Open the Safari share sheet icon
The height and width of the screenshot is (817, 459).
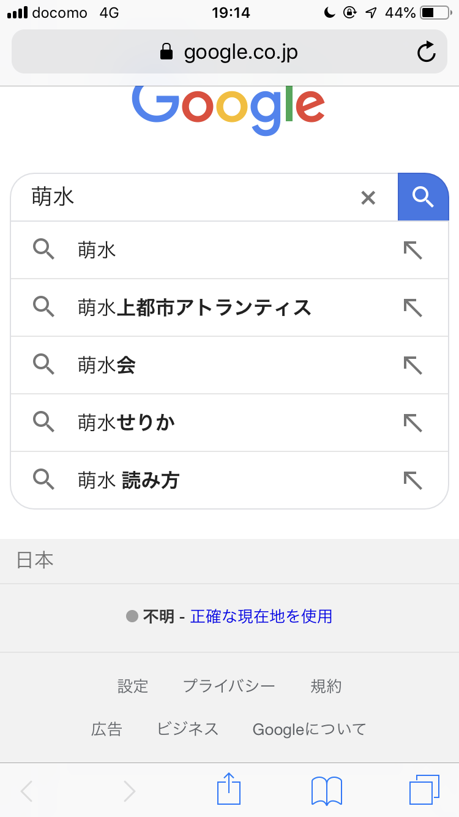click(228, 789)
